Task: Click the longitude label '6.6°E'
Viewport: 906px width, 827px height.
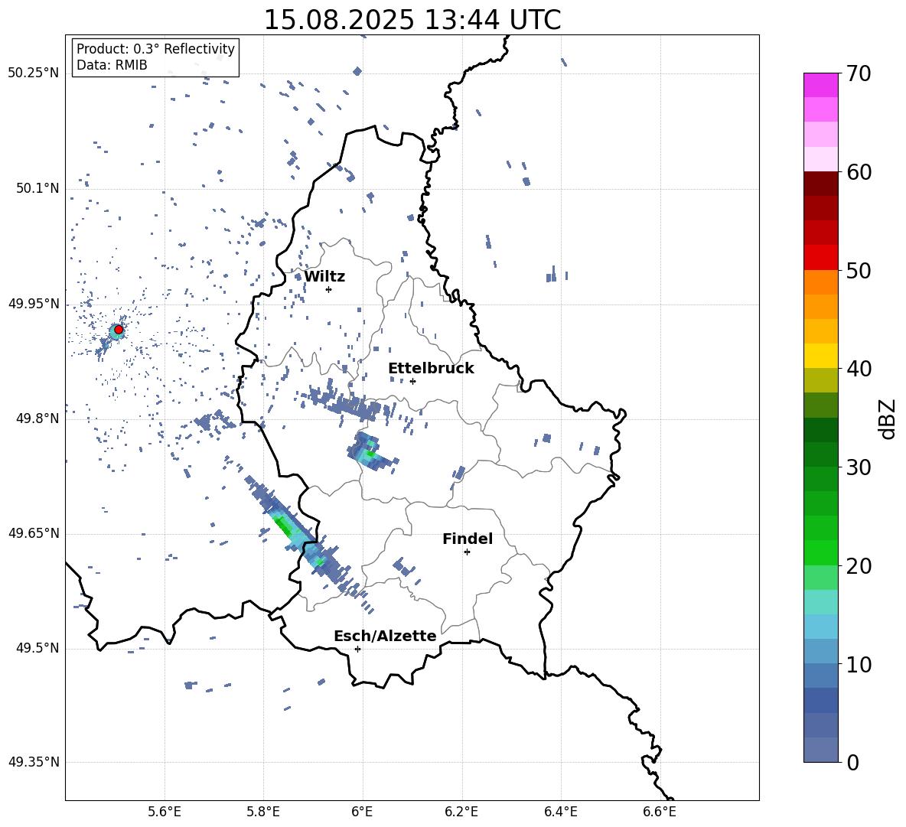Action: click(660, 812)
